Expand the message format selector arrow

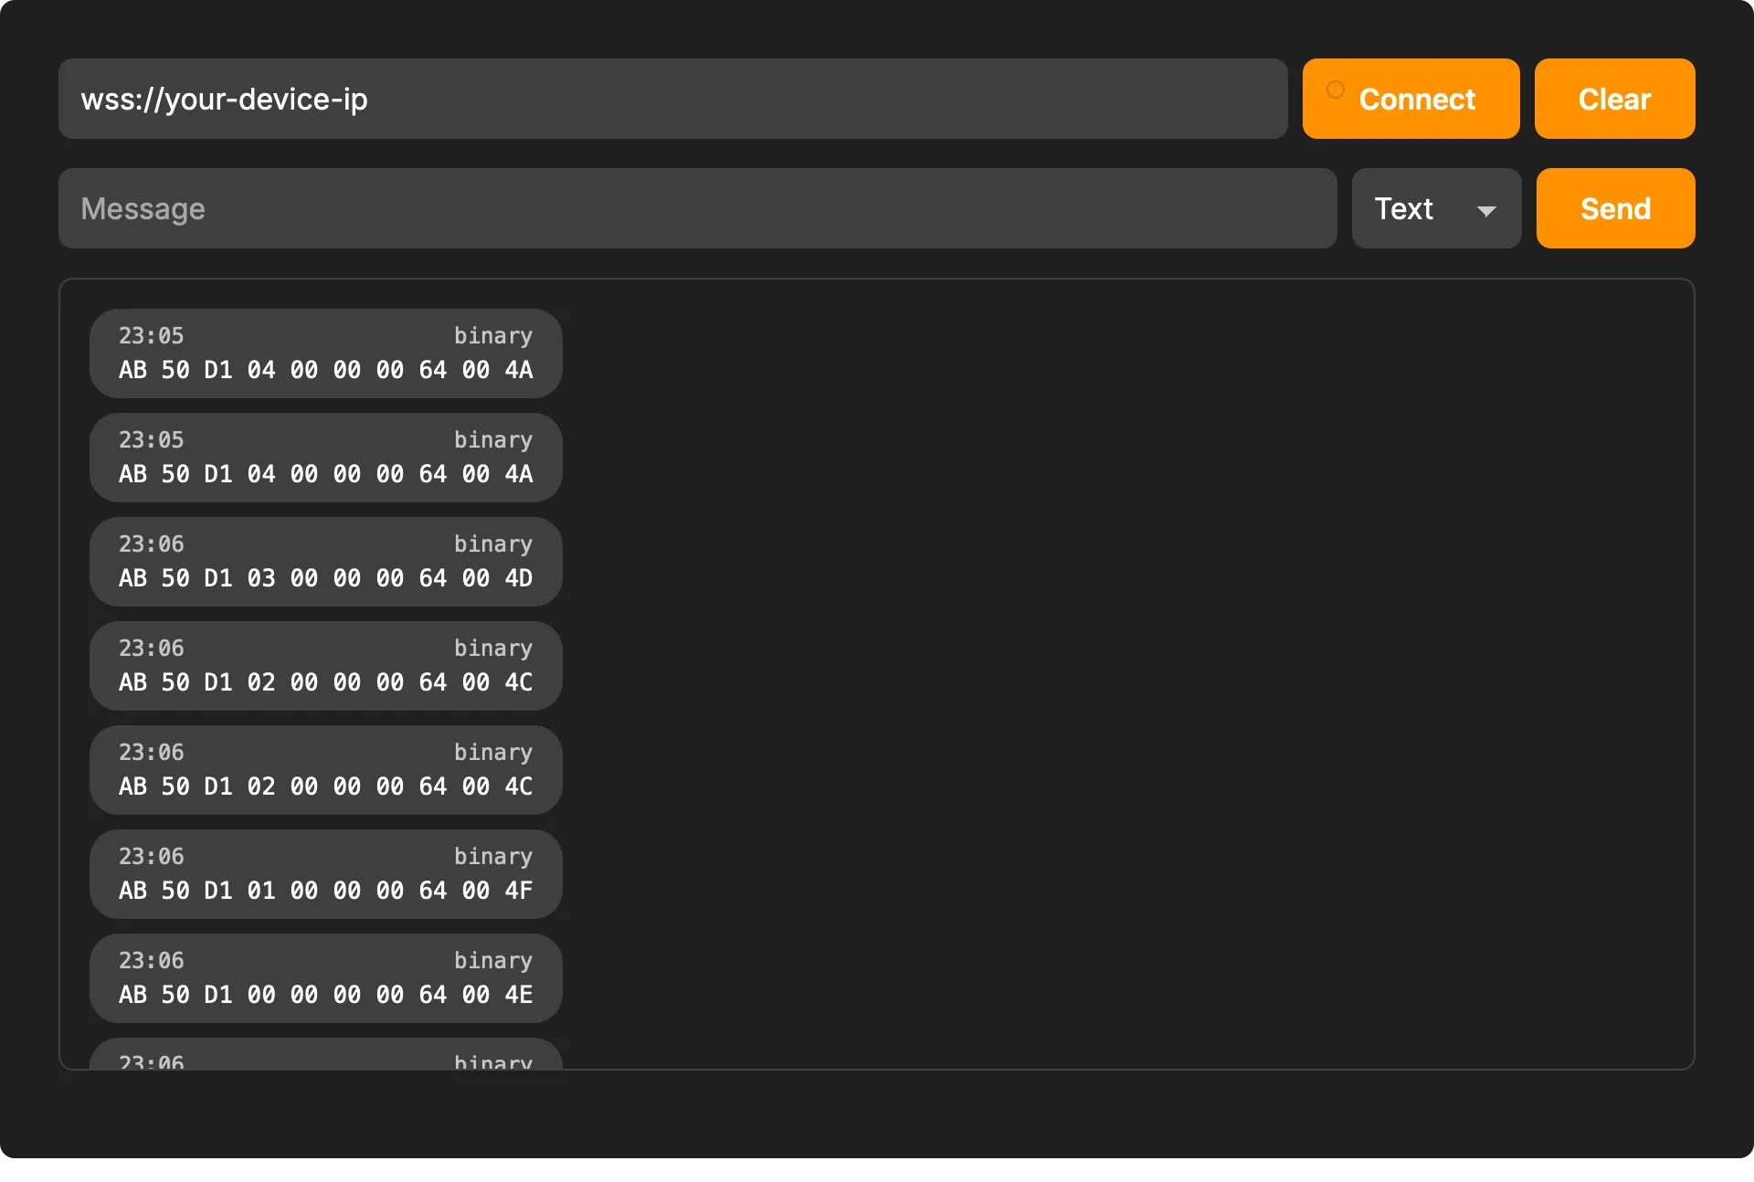[x=1486, y=210]
